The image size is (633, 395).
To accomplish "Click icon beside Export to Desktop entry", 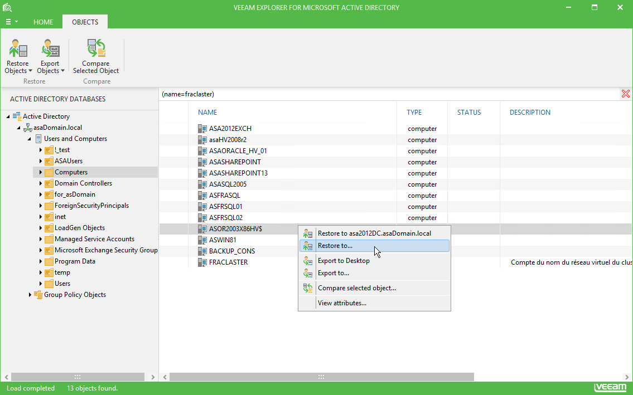I will point(308,261).
